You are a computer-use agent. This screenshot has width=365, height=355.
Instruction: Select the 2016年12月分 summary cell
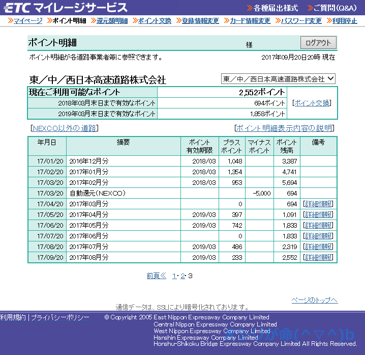point(124,161)
